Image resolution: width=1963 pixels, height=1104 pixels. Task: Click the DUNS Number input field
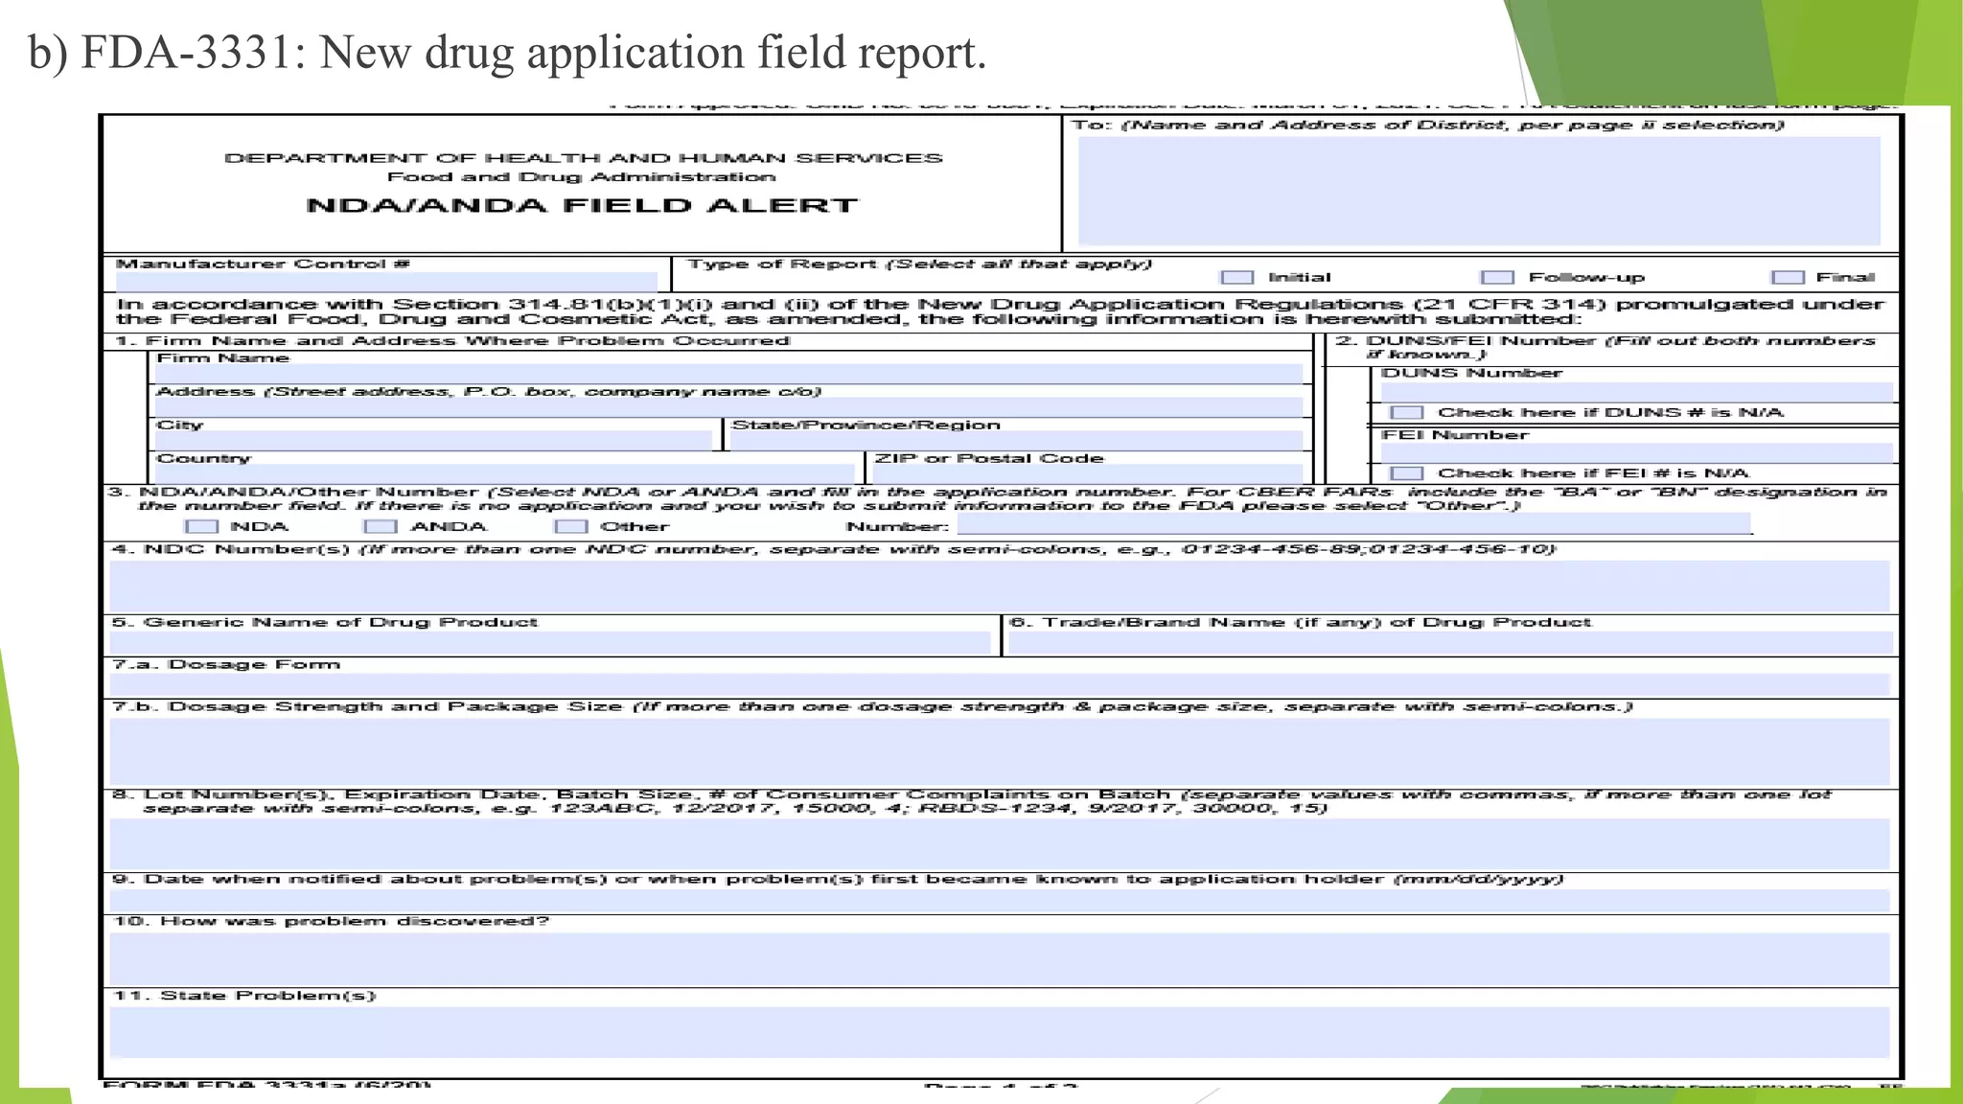[1636, 391]
